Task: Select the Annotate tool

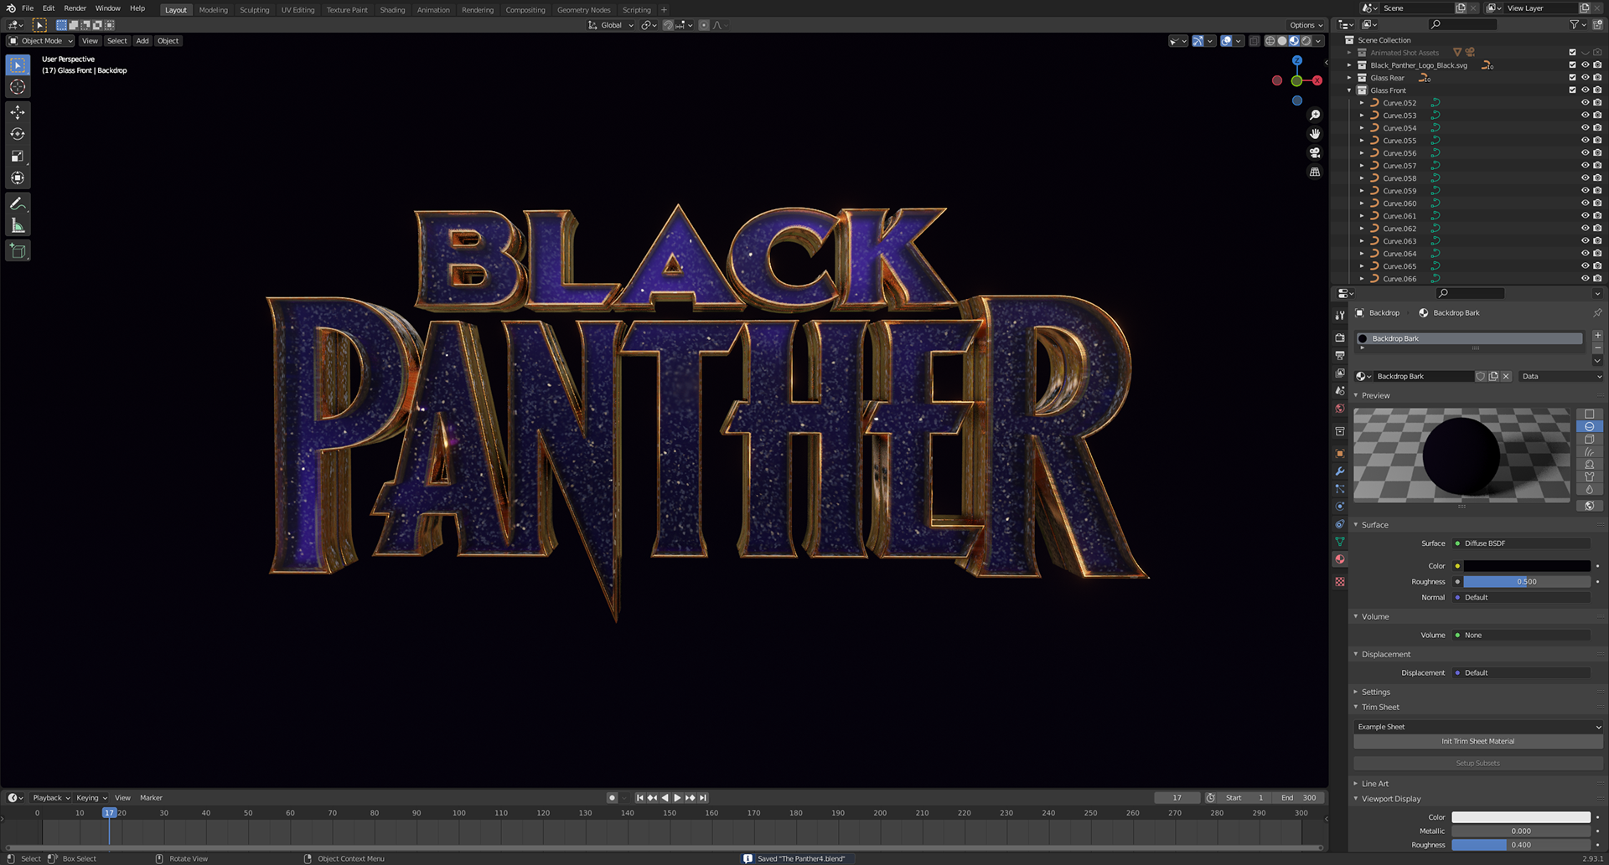Action: (18, 203)
